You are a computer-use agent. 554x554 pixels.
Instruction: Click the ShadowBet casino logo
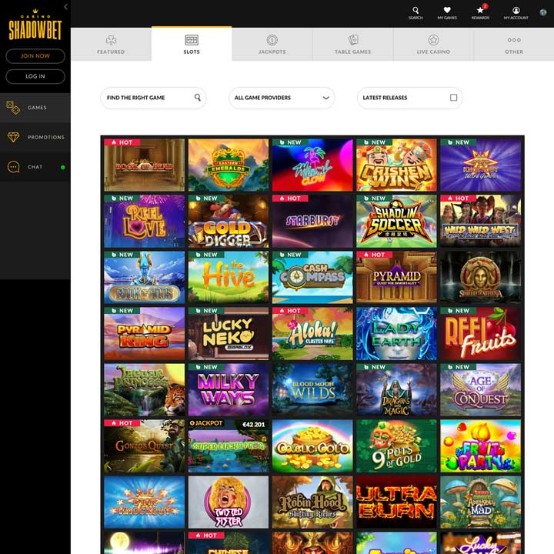(x=35, y=25)
